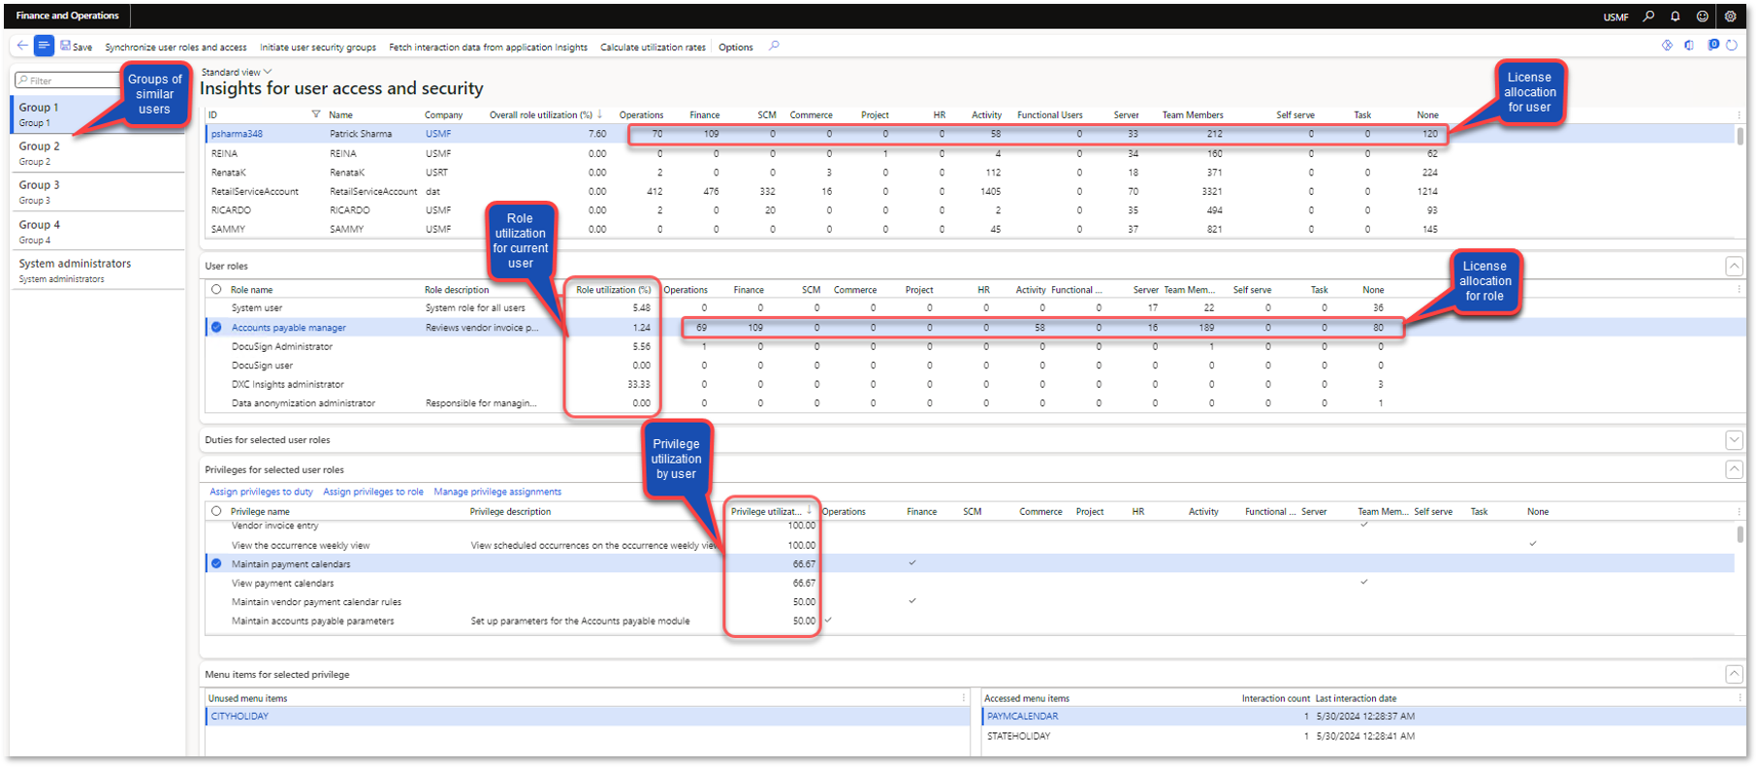This screenshot has width=1757, height=767.
Task: Open the psharma348 user ID link
Action: pos(237,134)
